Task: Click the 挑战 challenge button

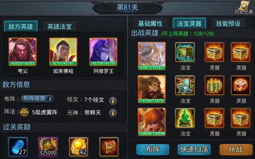Action: pyautogui.click(x=236, y=149)
